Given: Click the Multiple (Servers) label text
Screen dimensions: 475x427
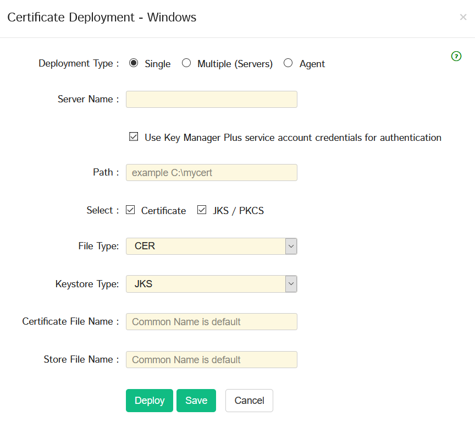Looking at the screenshot, I should click(235, 64).
